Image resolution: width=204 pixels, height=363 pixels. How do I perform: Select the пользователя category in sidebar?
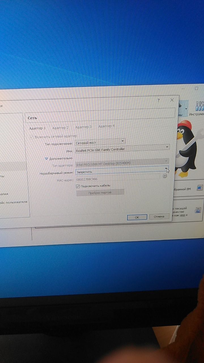[14, 202]
